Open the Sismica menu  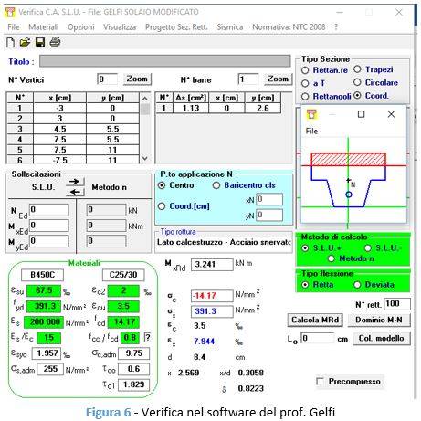click(230, 27)
